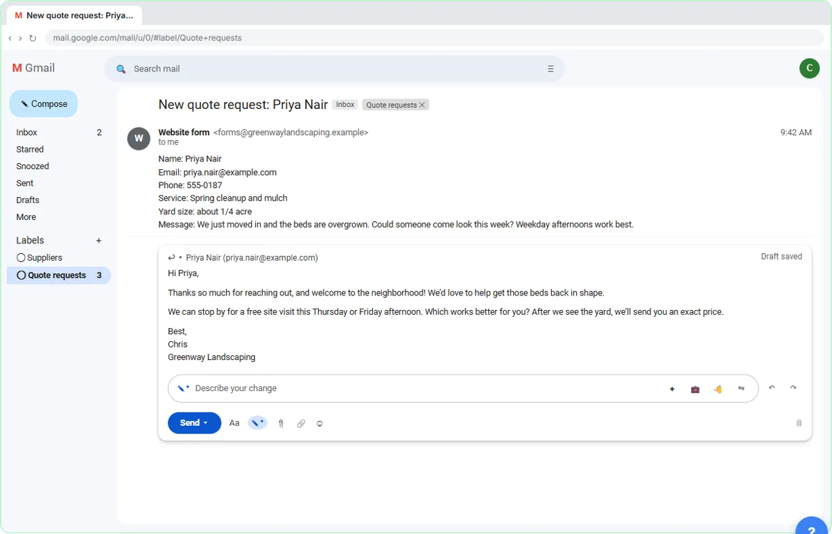
Task: Show details under 'to me'
Action: coord(168,142)
